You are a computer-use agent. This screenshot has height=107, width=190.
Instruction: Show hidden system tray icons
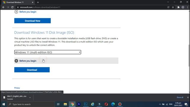point(160,104)
